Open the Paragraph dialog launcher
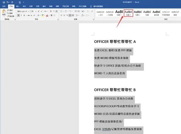This screenshot has width=181, height=134. pyautogui.click(x=93, y=20)
